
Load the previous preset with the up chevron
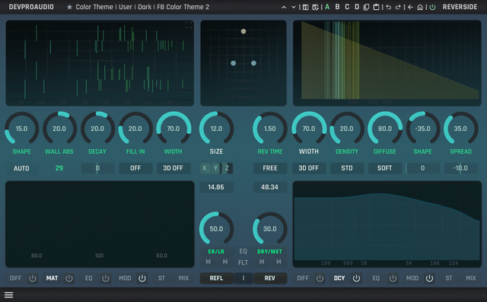pos(284,7)
